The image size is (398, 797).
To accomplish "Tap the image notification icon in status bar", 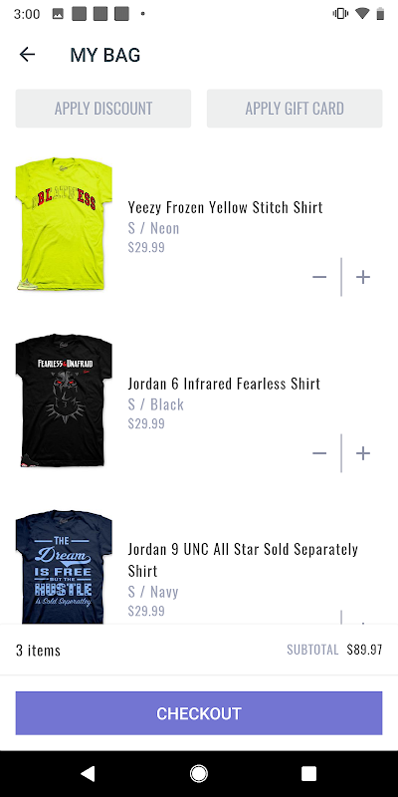I will [x=58, y=14].
